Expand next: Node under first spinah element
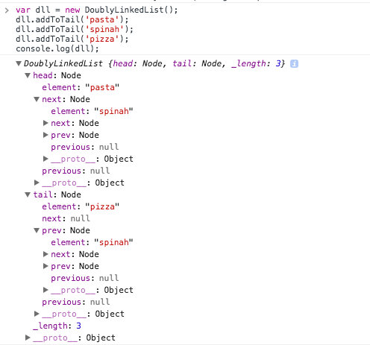Viewport: 370px width, 345px height. pos(46,123)
